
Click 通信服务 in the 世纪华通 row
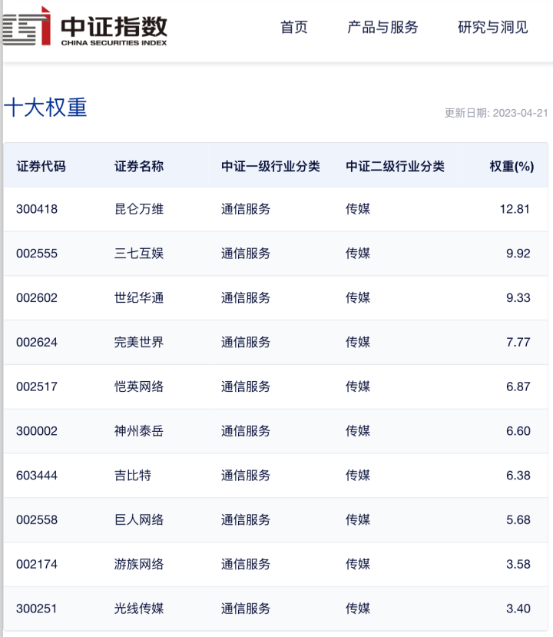[x=246, y=298]
